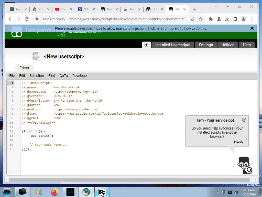Image resolution: width=262 pixels, height=197 pixels.
Task: Go back with the browser back arrow
Action: (x=10, y=19)
